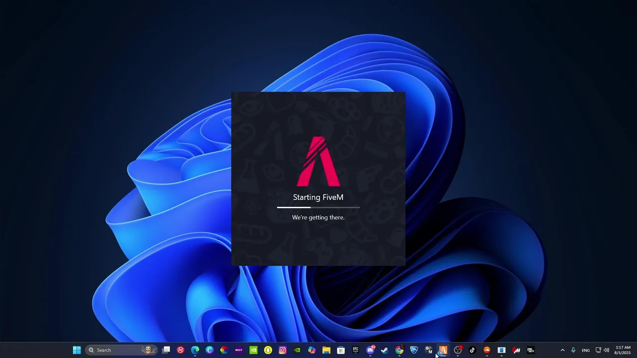Open Google Chrome from the taskbar
The height and width of the screenshot is (358, 637).
click(399, 350)
